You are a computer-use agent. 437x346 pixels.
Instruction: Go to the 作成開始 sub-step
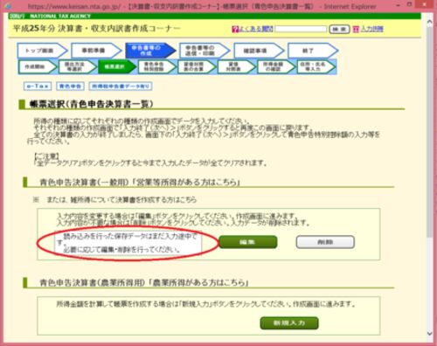[x=38, y=66]
